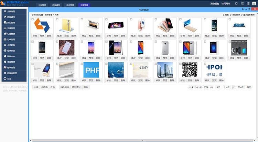Click the 全不选 deselect all button
Screen dimensions: 258x142
point(44,87)
